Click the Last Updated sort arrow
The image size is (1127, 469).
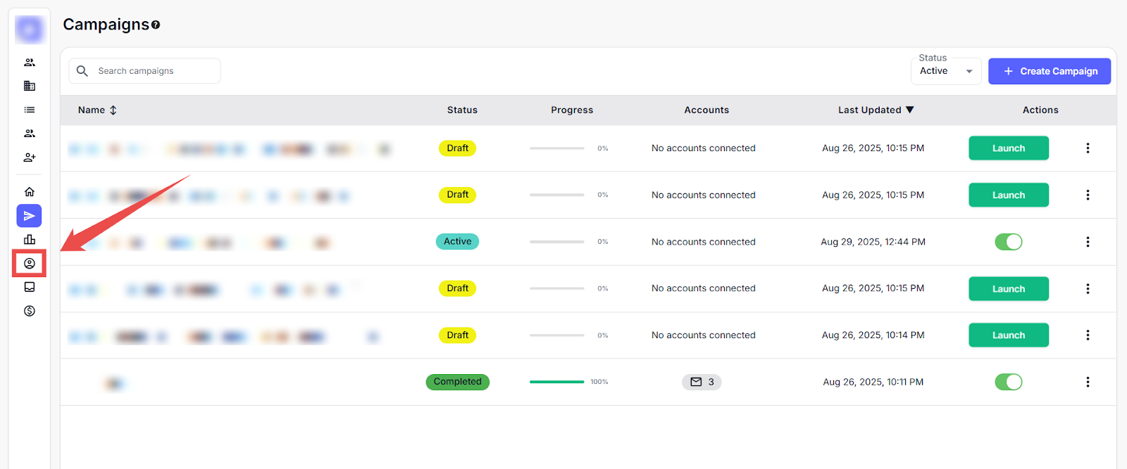coord(909,110)
